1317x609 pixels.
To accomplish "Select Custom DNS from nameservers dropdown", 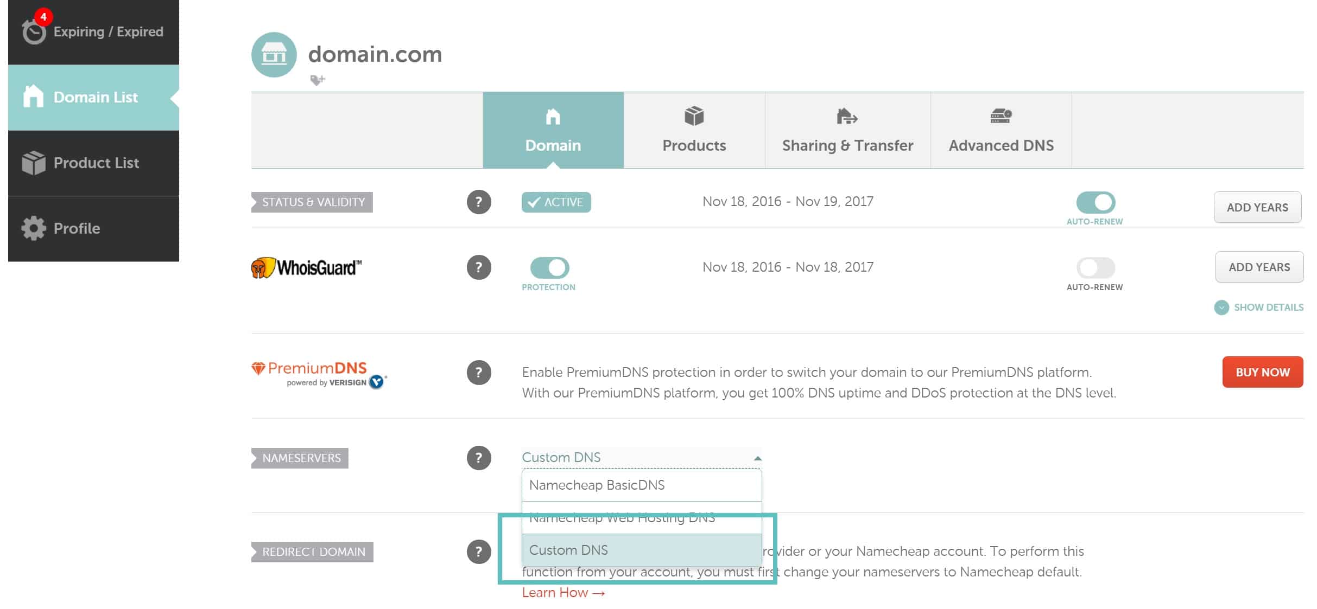I will (567, 549).
